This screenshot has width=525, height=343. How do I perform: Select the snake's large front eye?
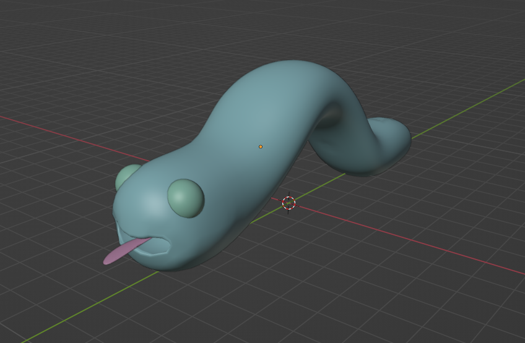point(186,198)
